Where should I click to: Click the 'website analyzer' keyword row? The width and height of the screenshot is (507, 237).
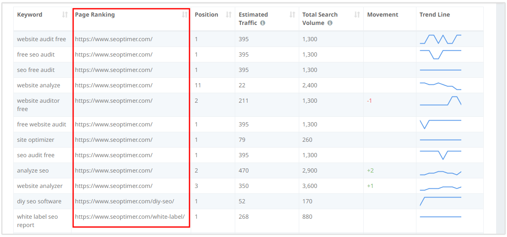click(40, 186)
